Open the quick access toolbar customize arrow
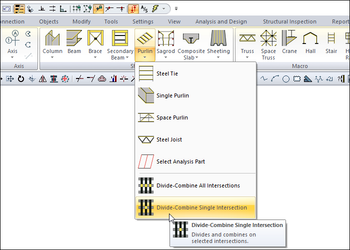 [x=176, y=9]
